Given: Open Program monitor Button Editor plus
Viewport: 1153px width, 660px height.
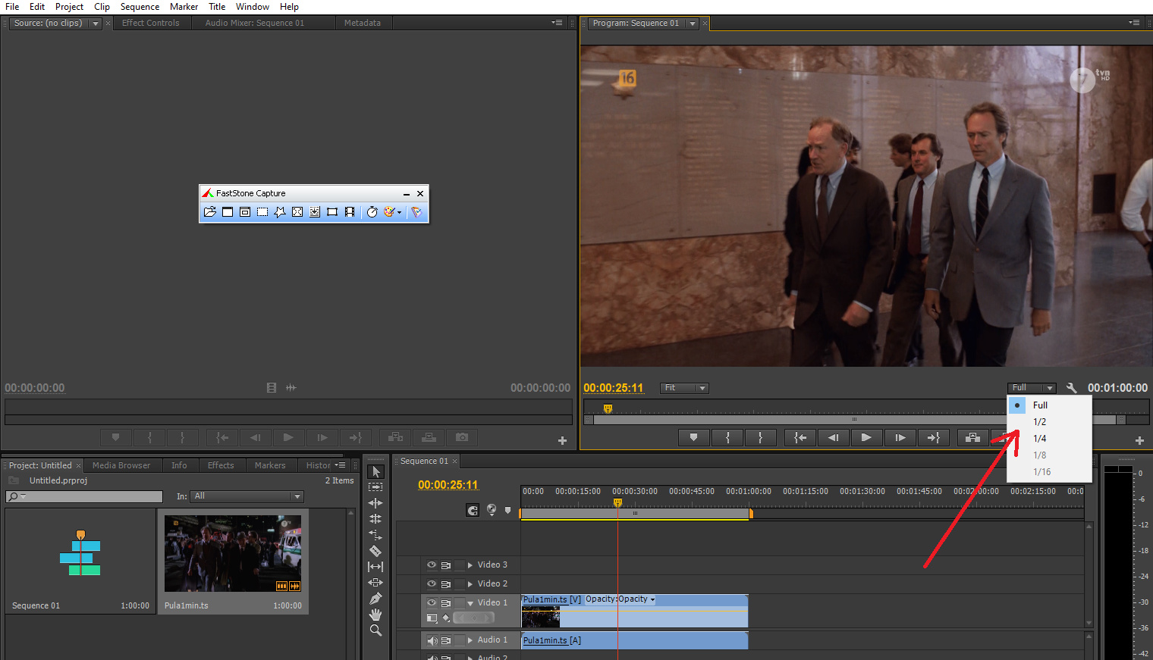Looking at the screenshot, I should coord(1139,440).
